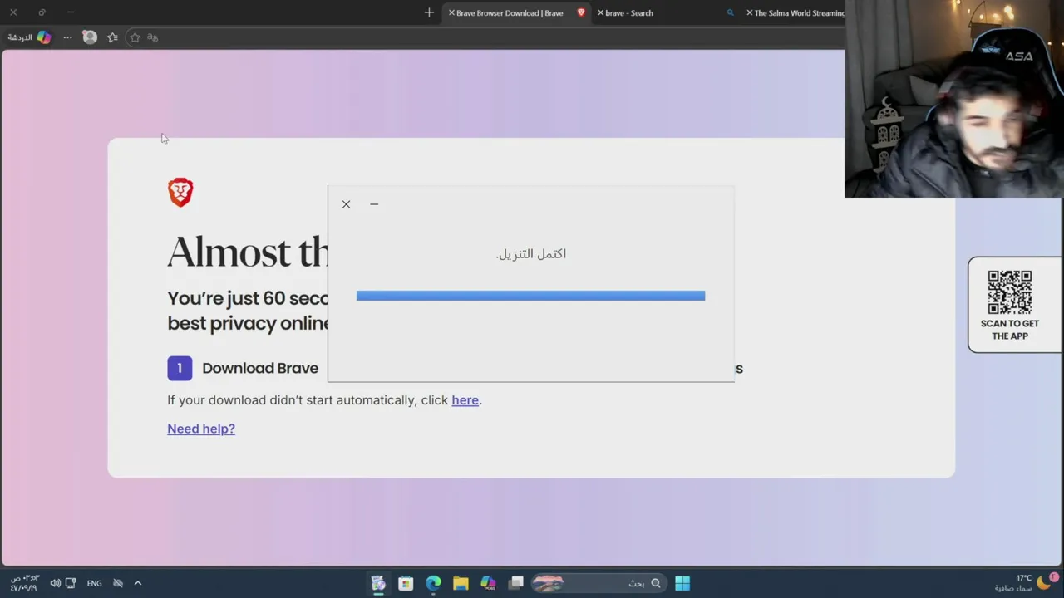
Task: Click the tray icon next to ENG
Action: click(118, 583)
